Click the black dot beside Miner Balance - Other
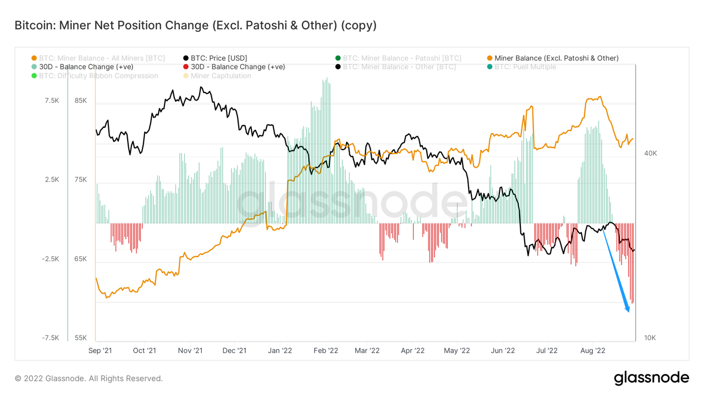 [338, 67]
